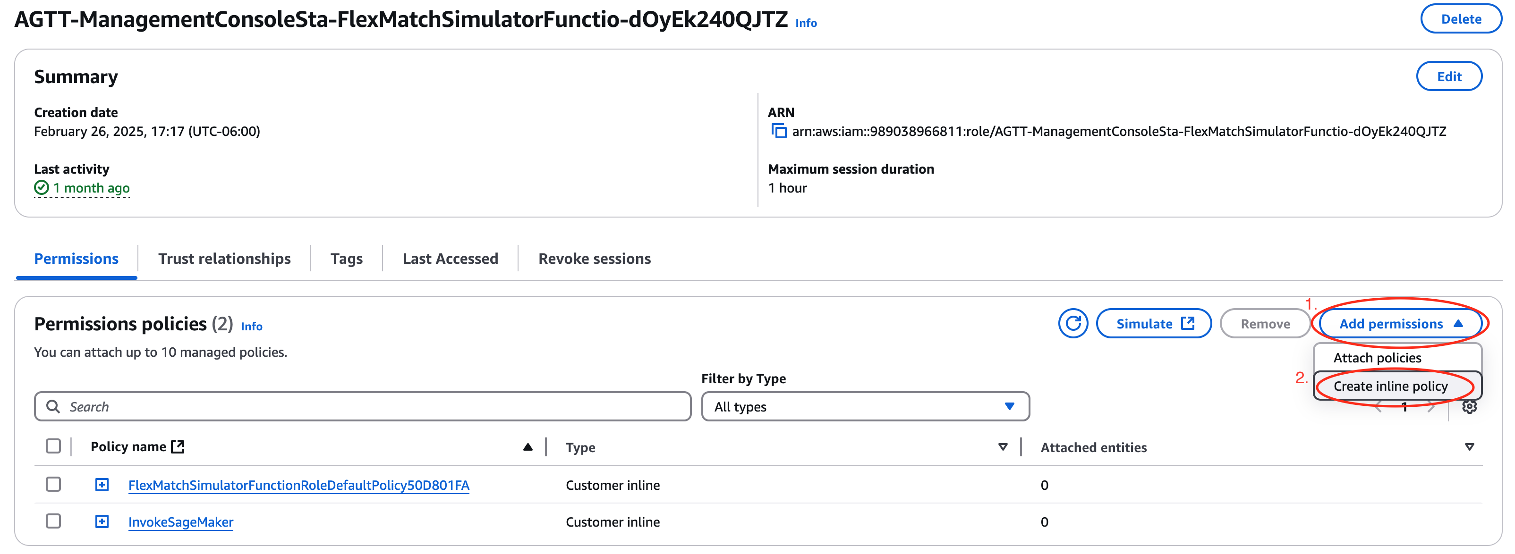This screenshot has height=554, width=1515.
Task: Check the InvokeSageMaker row checkbox
Action: tap(53, 522)
